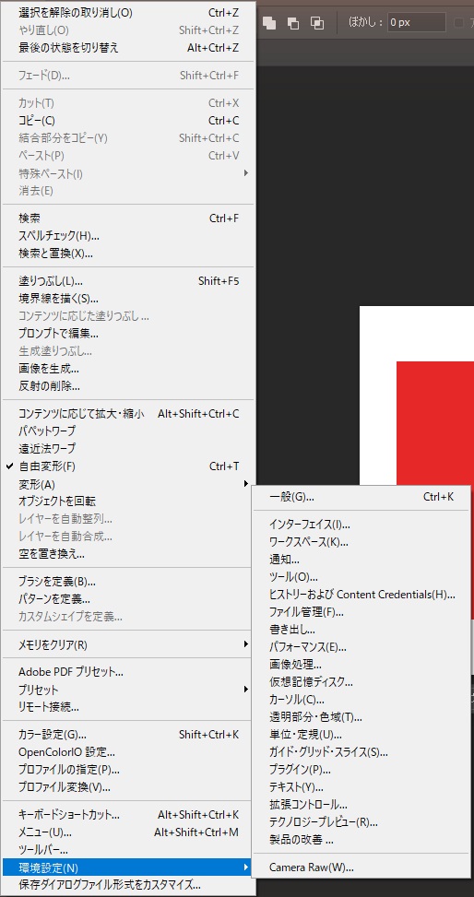Open 一般(G)... preferences
This screenshot has height=897, width=474.
pyautogui.click(x=361, y=497)
